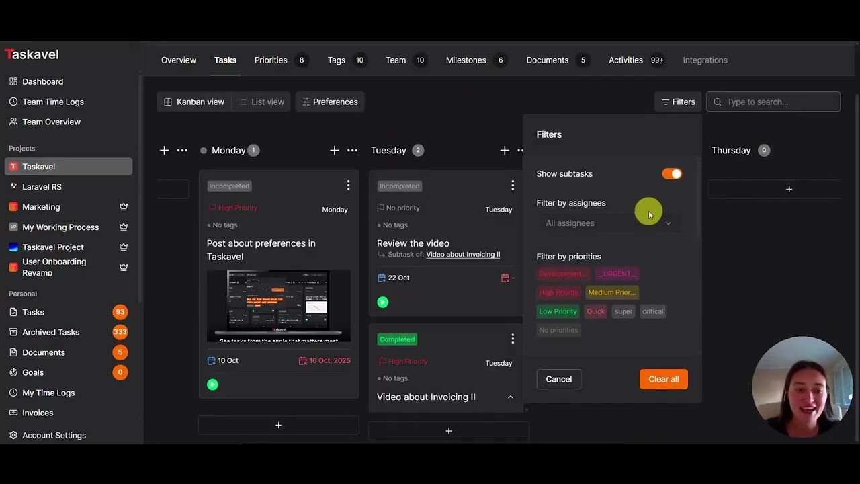Start timer on Review the video card
This screenshot has height=484, width=860.
(382, 302)
